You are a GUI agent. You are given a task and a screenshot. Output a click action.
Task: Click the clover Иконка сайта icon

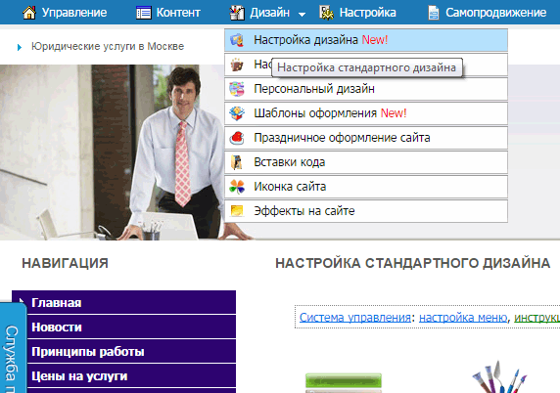click(x=237, y=187)
